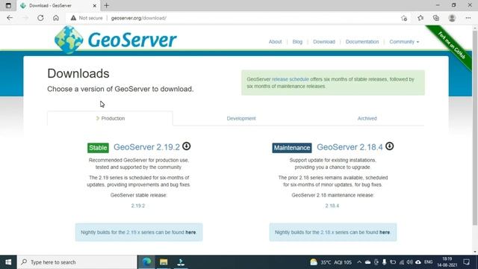This screenshot has height=269, width=478.
Task: Switch to the Development tab
Action: (x=241, y=118)
